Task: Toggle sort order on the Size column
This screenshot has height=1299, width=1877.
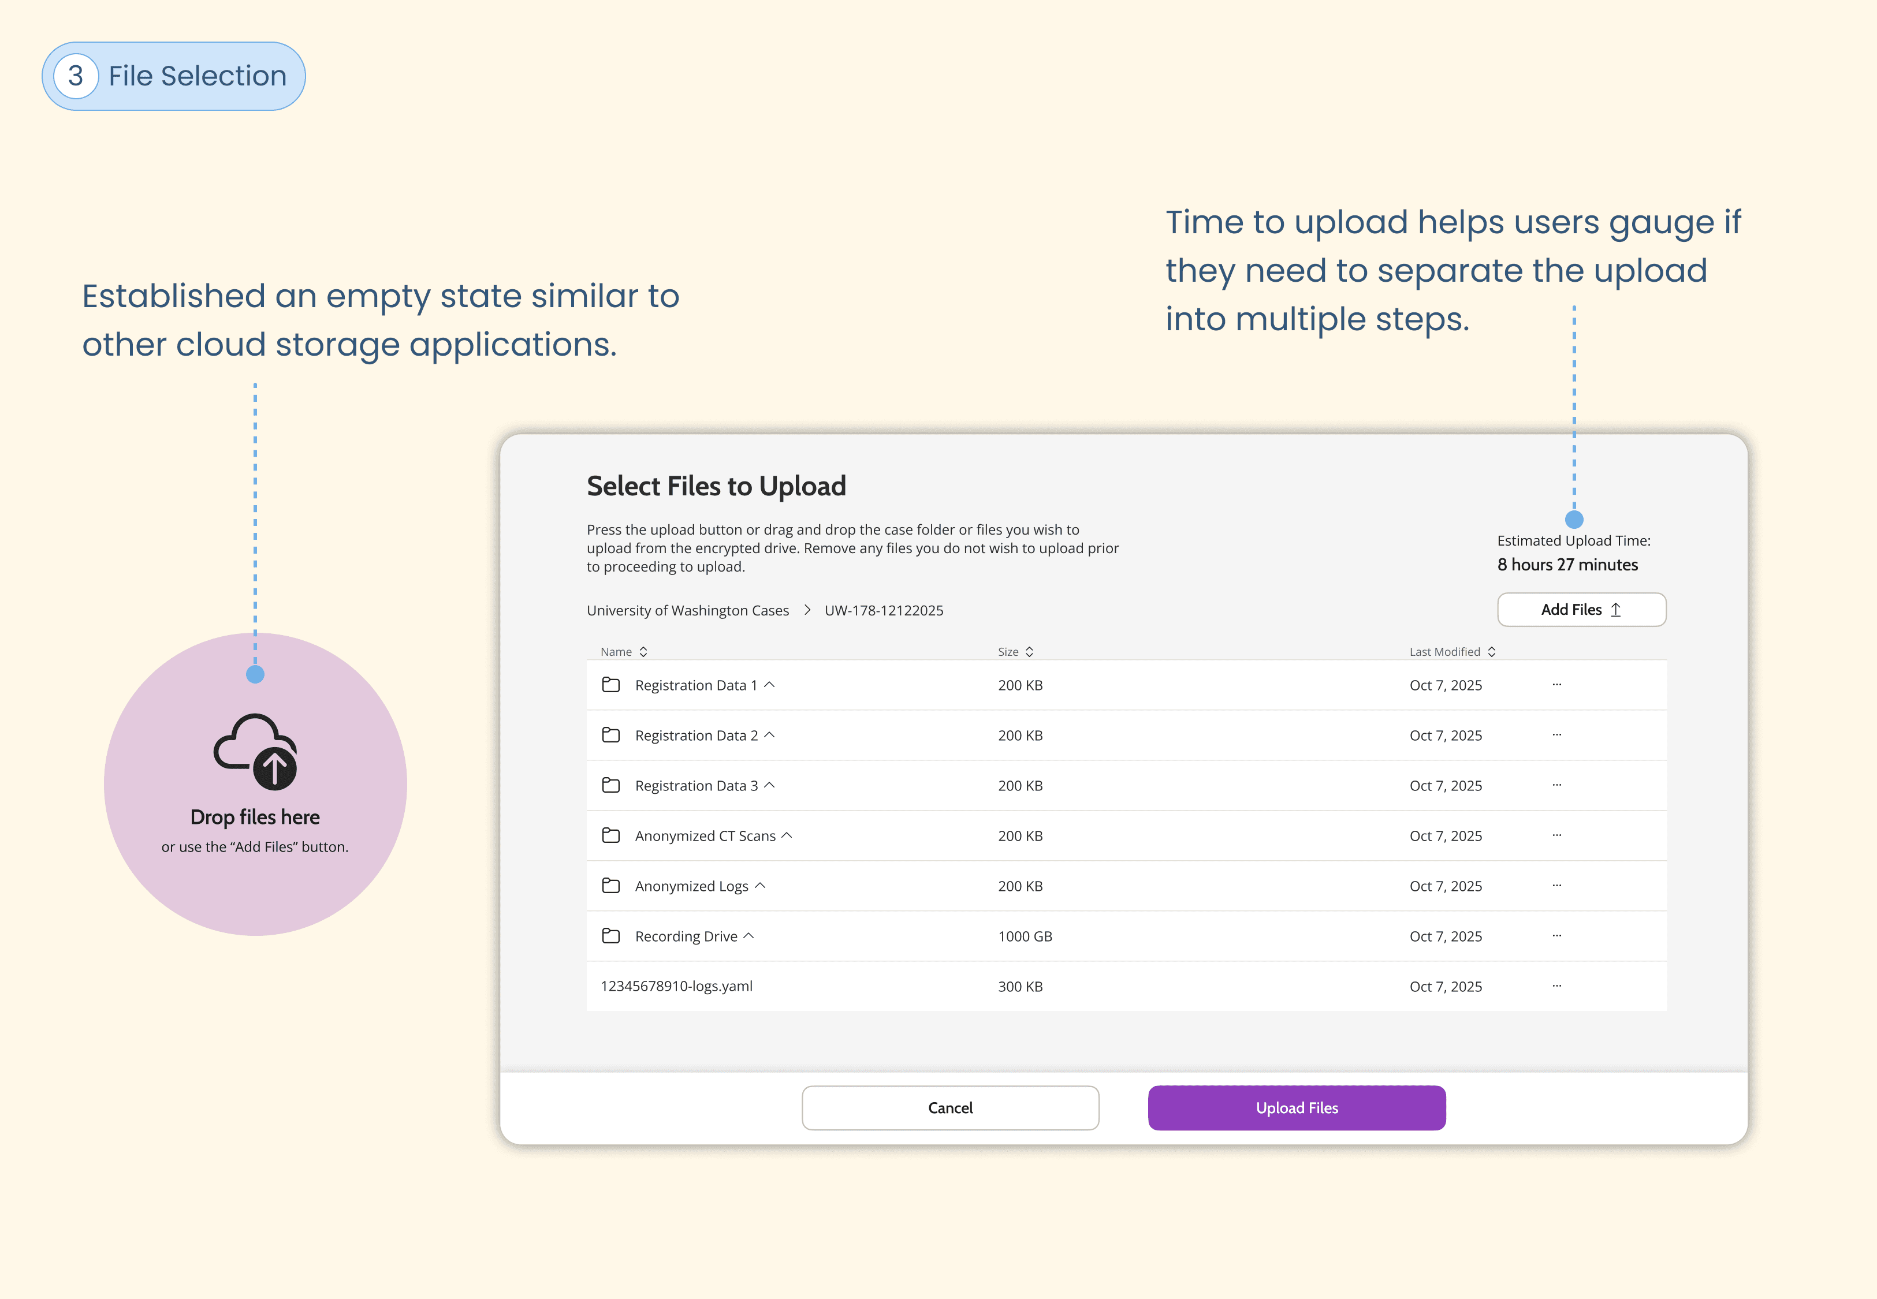Action: [x=1029, y=651]
